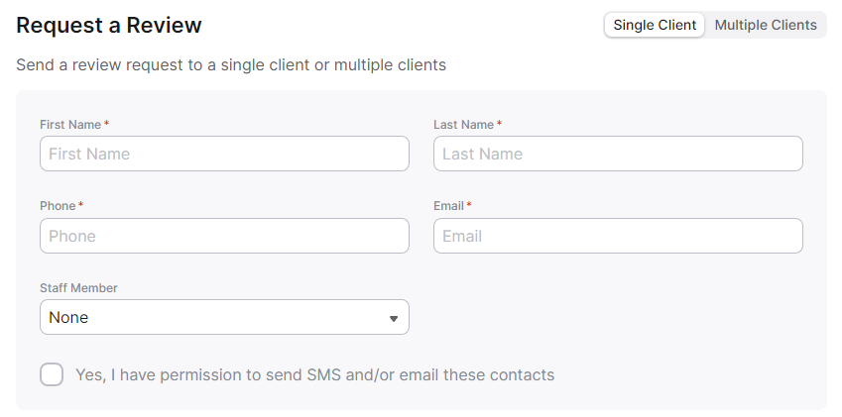The image size is (842, 417).
Task: Click the Request a Review heading
Action: tap(109, 26)
